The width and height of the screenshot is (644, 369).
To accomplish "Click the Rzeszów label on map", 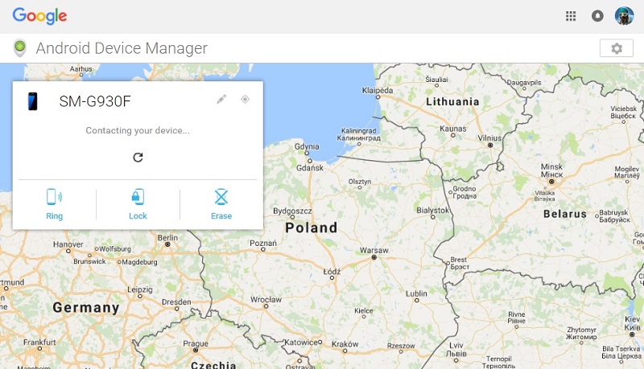I will click(x=401, y=346).
